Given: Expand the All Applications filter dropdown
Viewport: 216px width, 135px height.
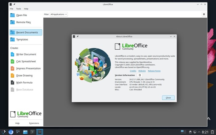Looking at the screenshot, I should point(59,14).
